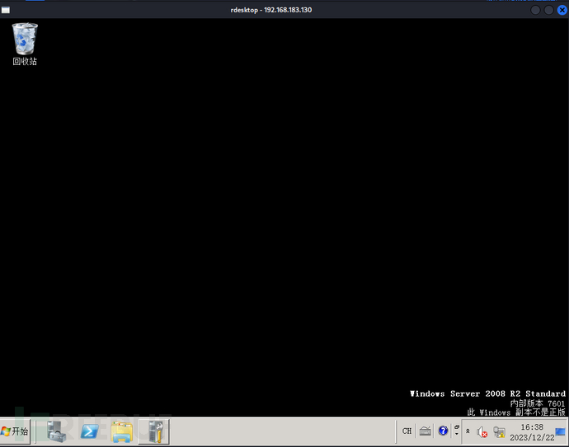
Task: Switch the CH input language indicator
Action: point(407,431)
